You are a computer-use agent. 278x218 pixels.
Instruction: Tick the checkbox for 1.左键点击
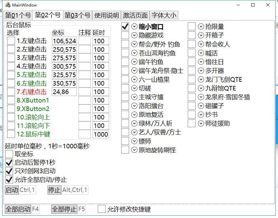pyautogui.click(x=11, y=41)
